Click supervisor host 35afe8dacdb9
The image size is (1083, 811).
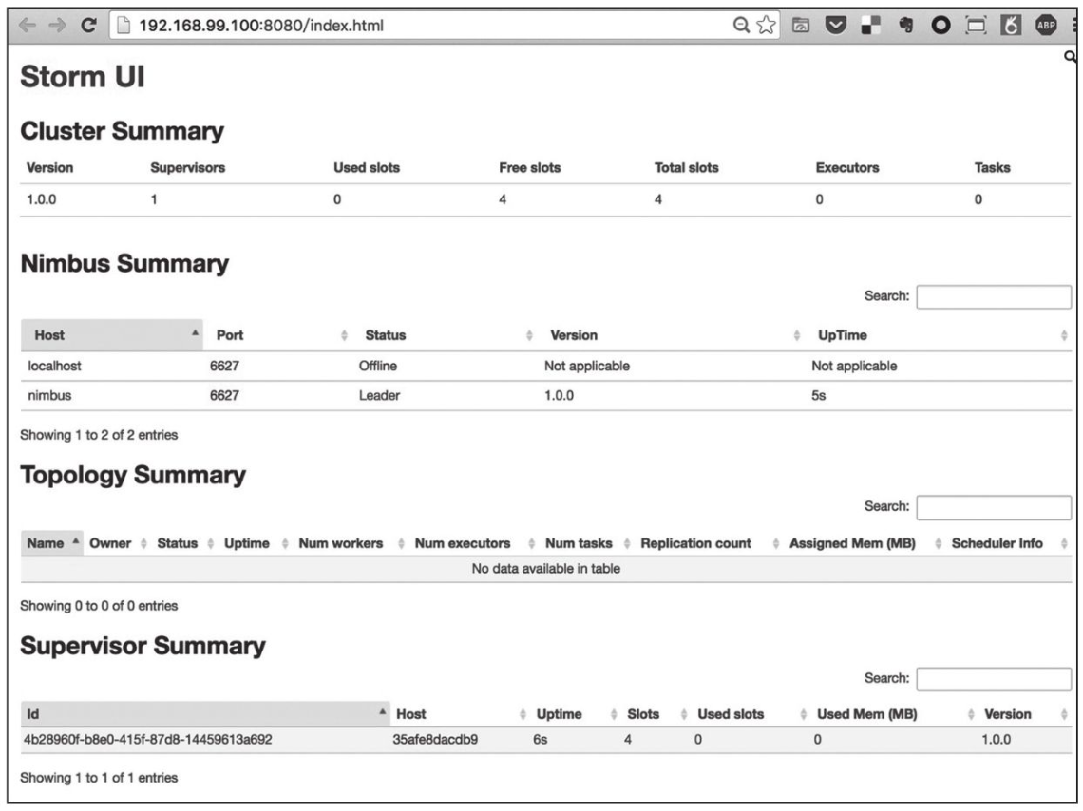click(x=435, y=739)
